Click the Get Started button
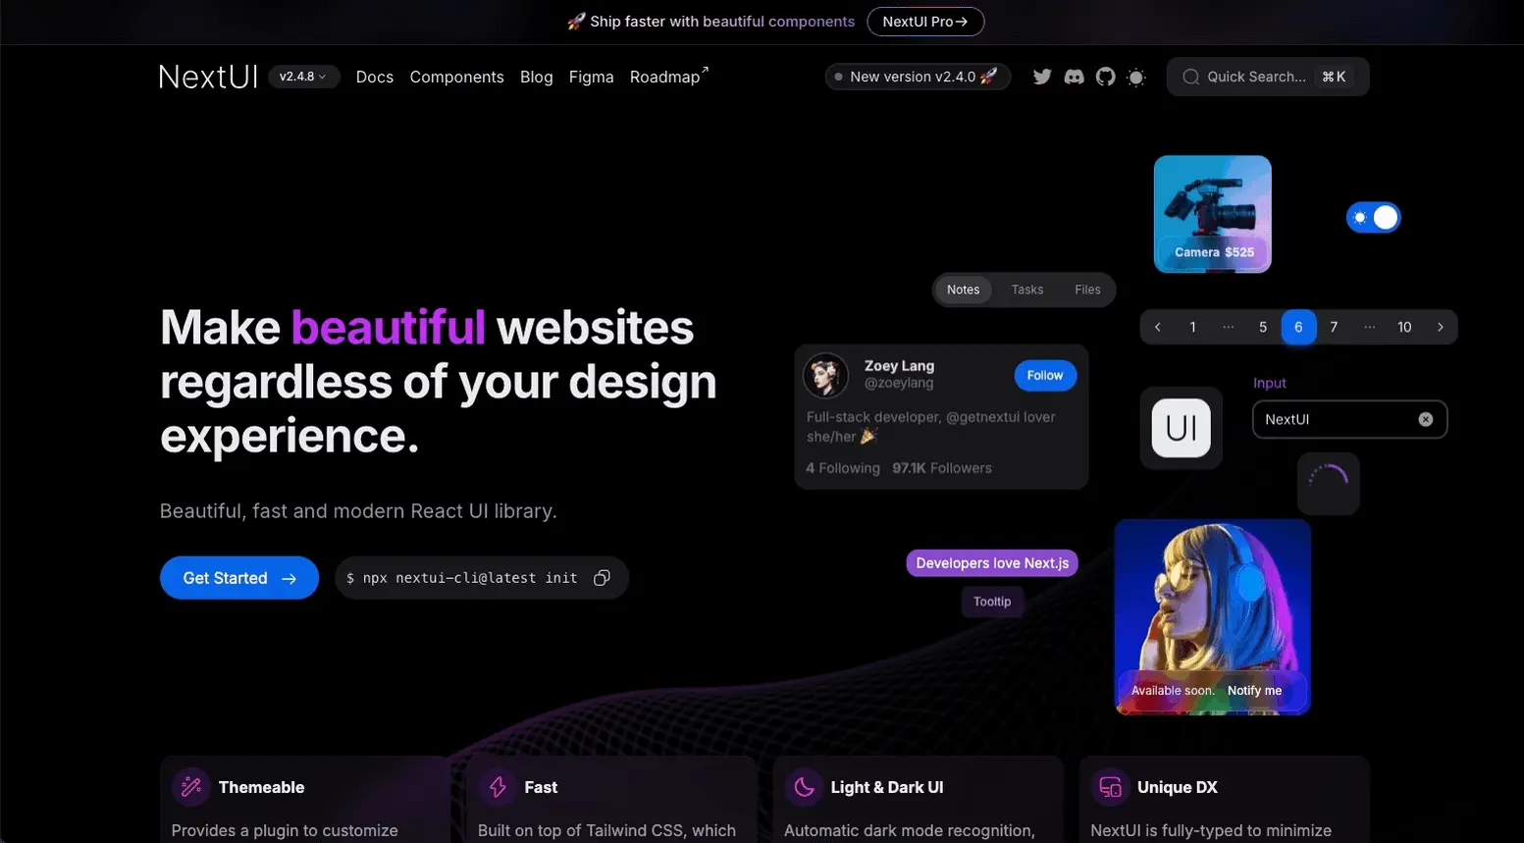This screenshot has height=843, width=1524. (239, 578)
